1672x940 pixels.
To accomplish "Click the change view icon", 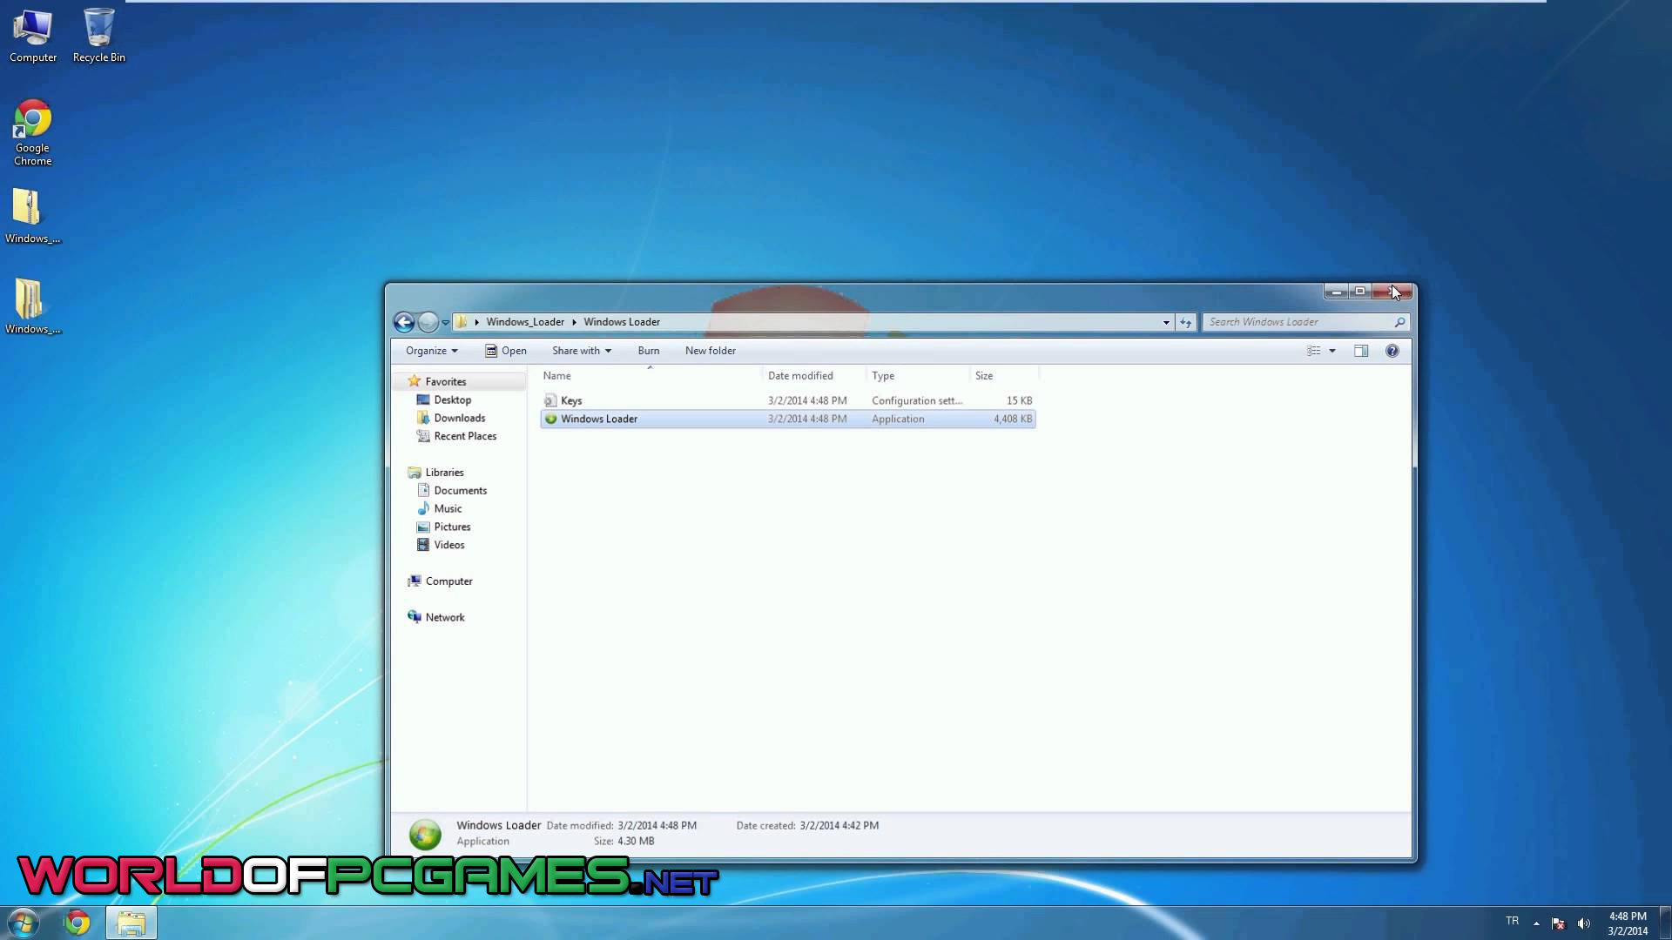I will (1313, 351).
